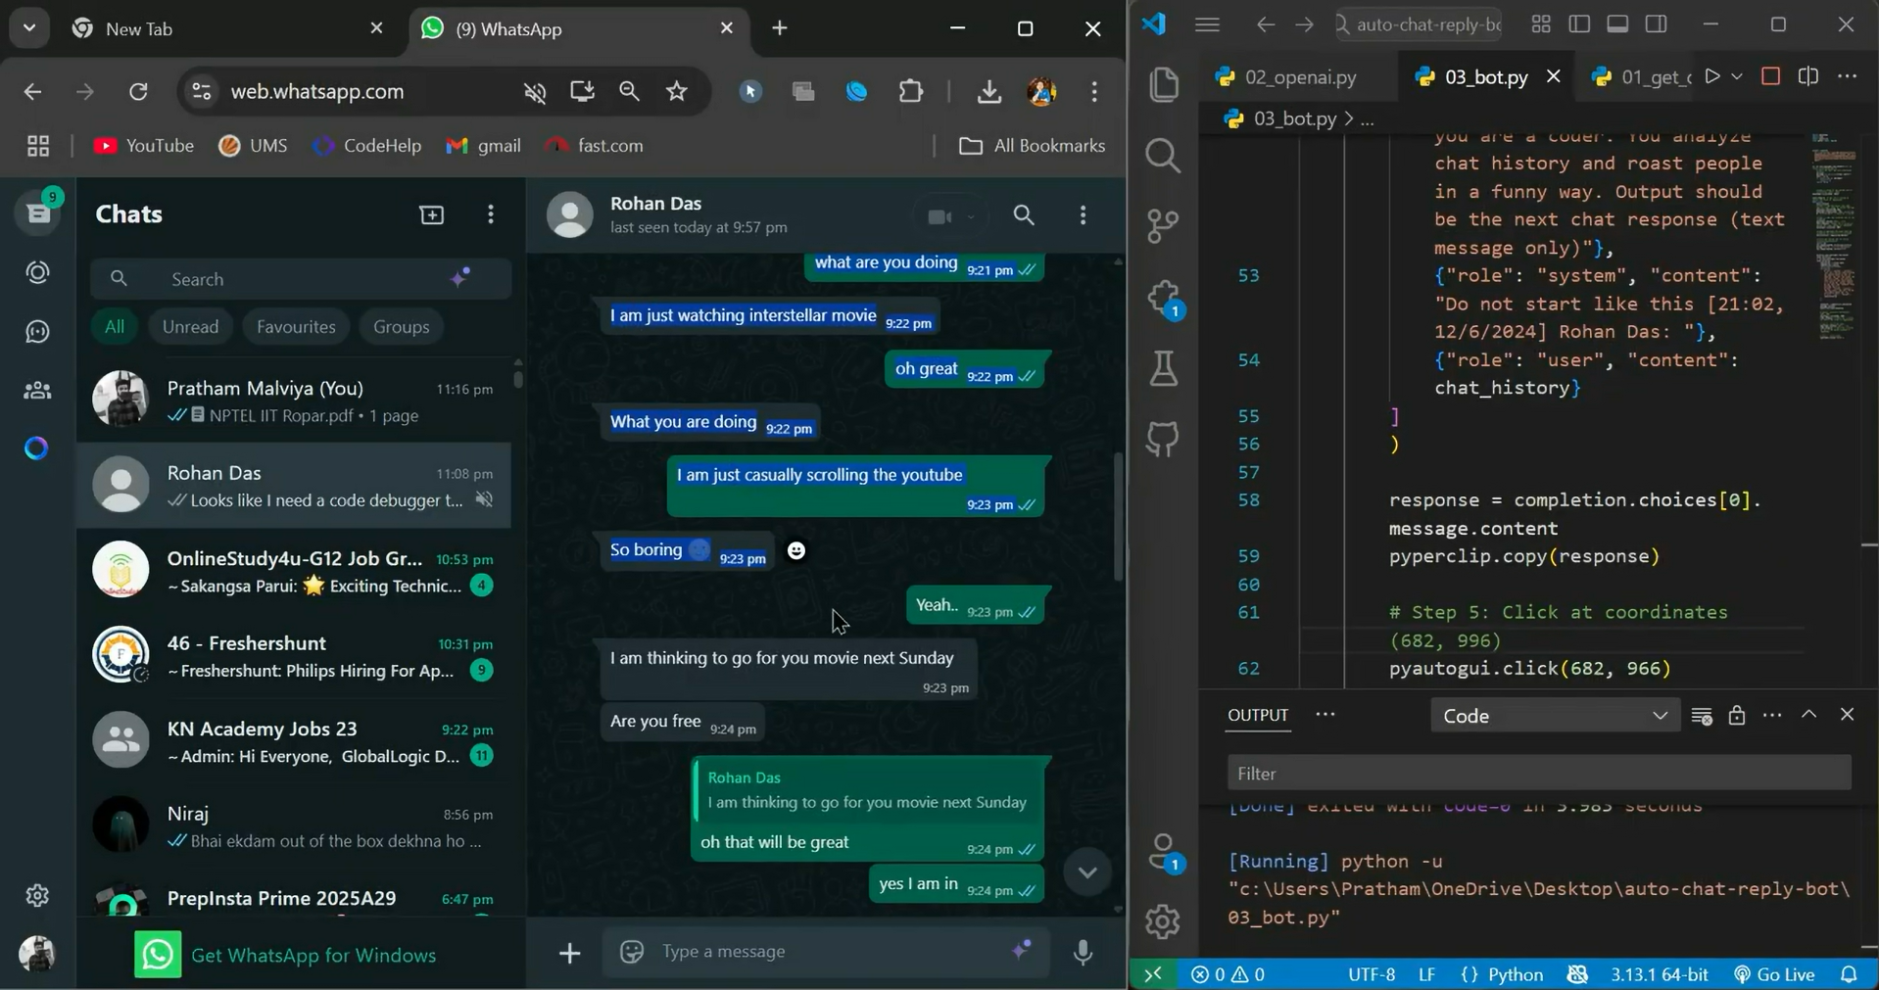Click Get WhatsApp for Windows link
The image size is (1879, 990).
[313, 956]
